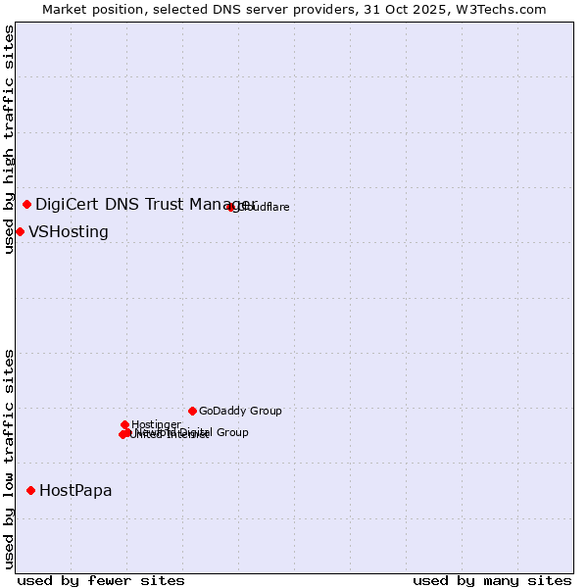Click the HostPapa text label

75,491
